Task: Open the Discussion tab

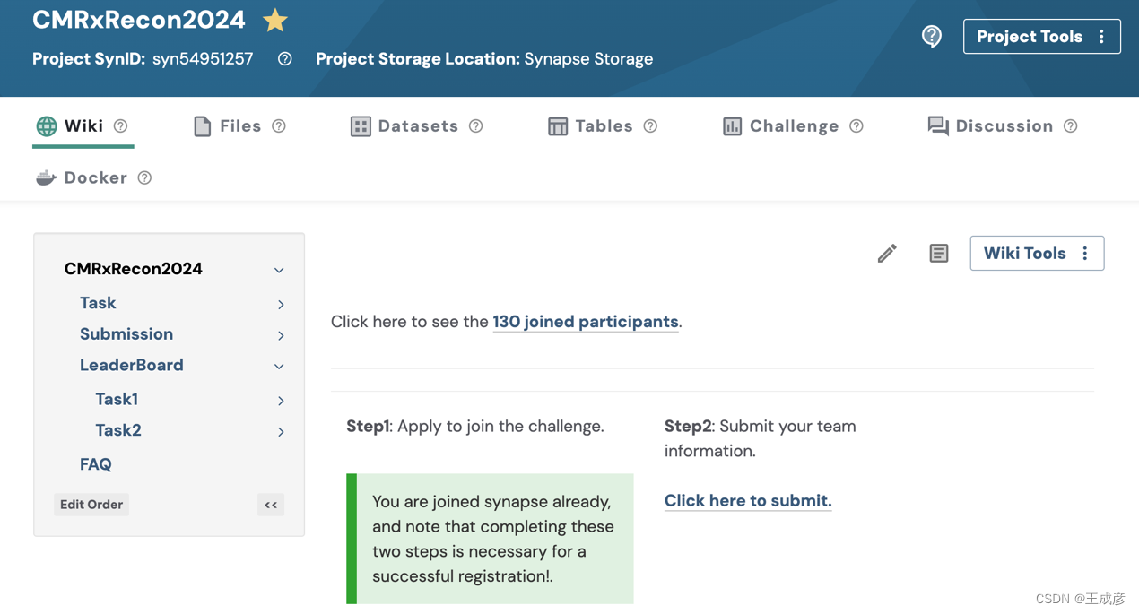Action: [1003, 126]
